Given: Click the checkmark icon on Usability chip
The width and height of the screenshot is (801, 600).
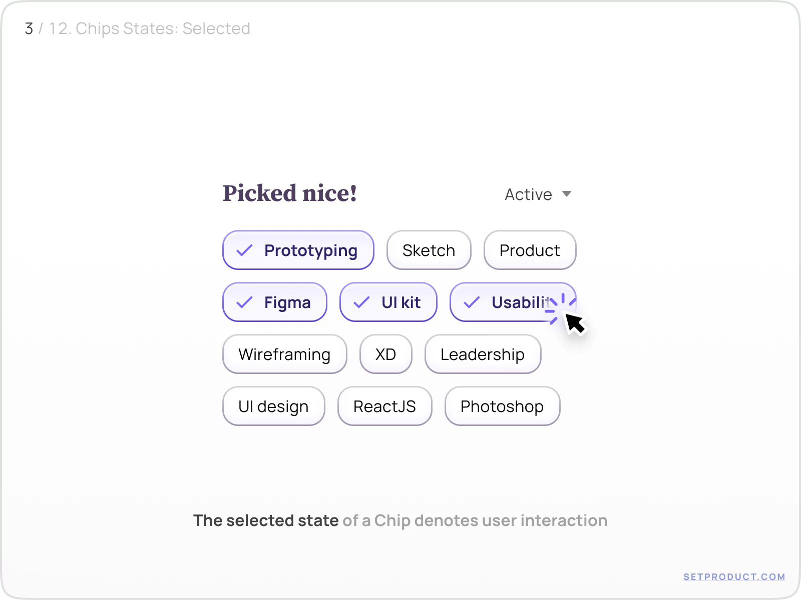Looking at the screenshot, I should click(x=471, y=302).
